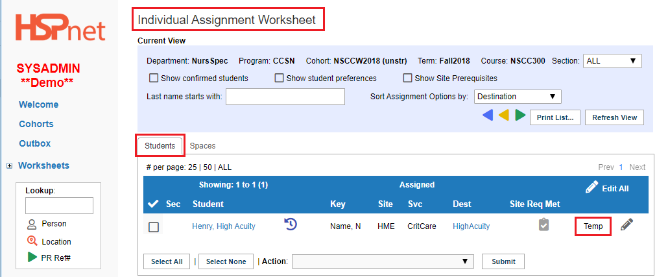Open the Section dropdown
Image resolution: width=657 pixels, height=277 pixels.
612,61
